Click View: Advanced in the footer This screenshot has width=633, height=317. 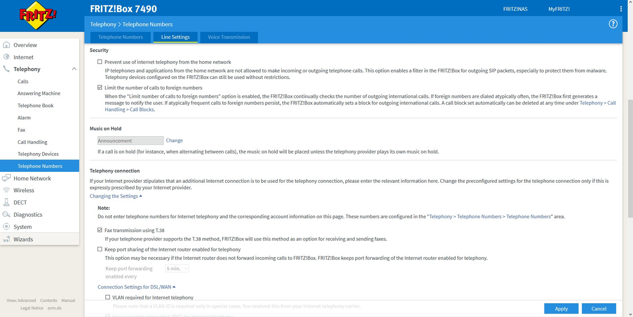coord(21,300)
